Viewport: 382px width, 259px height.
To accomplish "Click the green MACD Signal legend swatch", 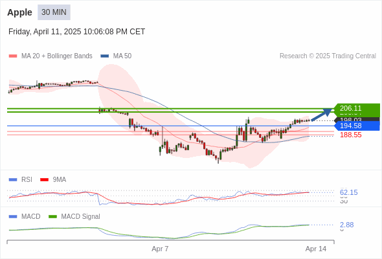I will 52,217.
